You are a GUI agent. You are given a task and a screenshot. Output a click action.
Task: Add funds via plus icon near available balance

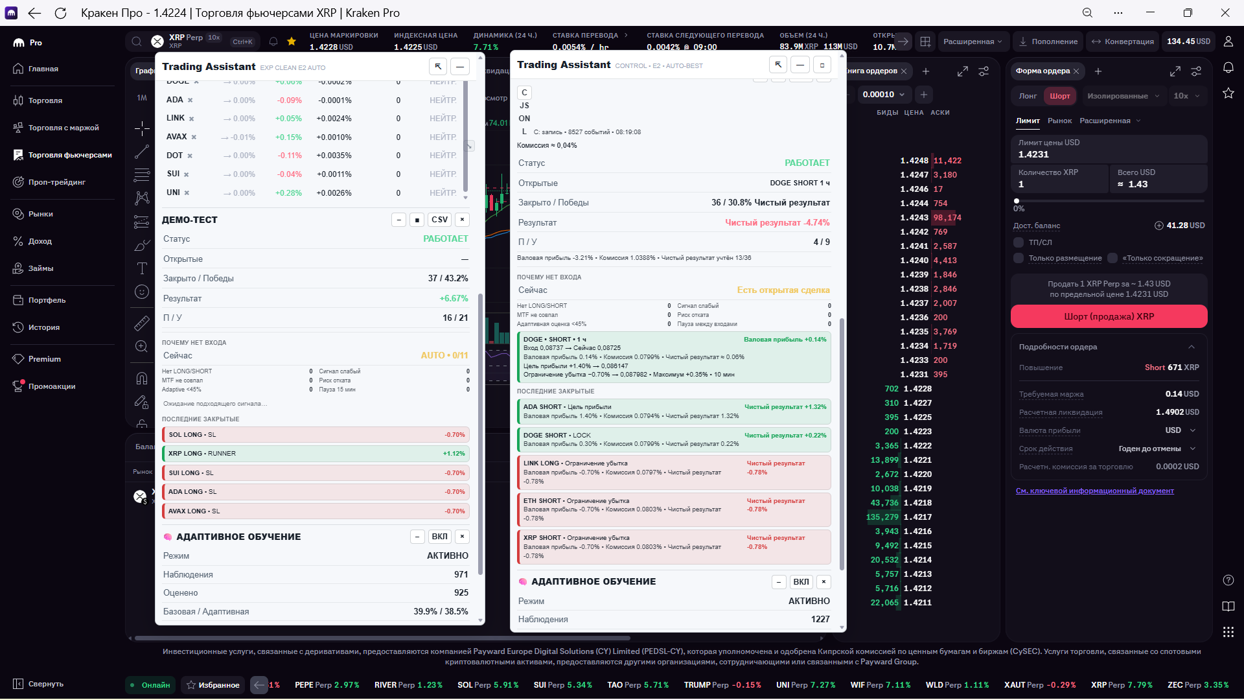pos(1159,226)
